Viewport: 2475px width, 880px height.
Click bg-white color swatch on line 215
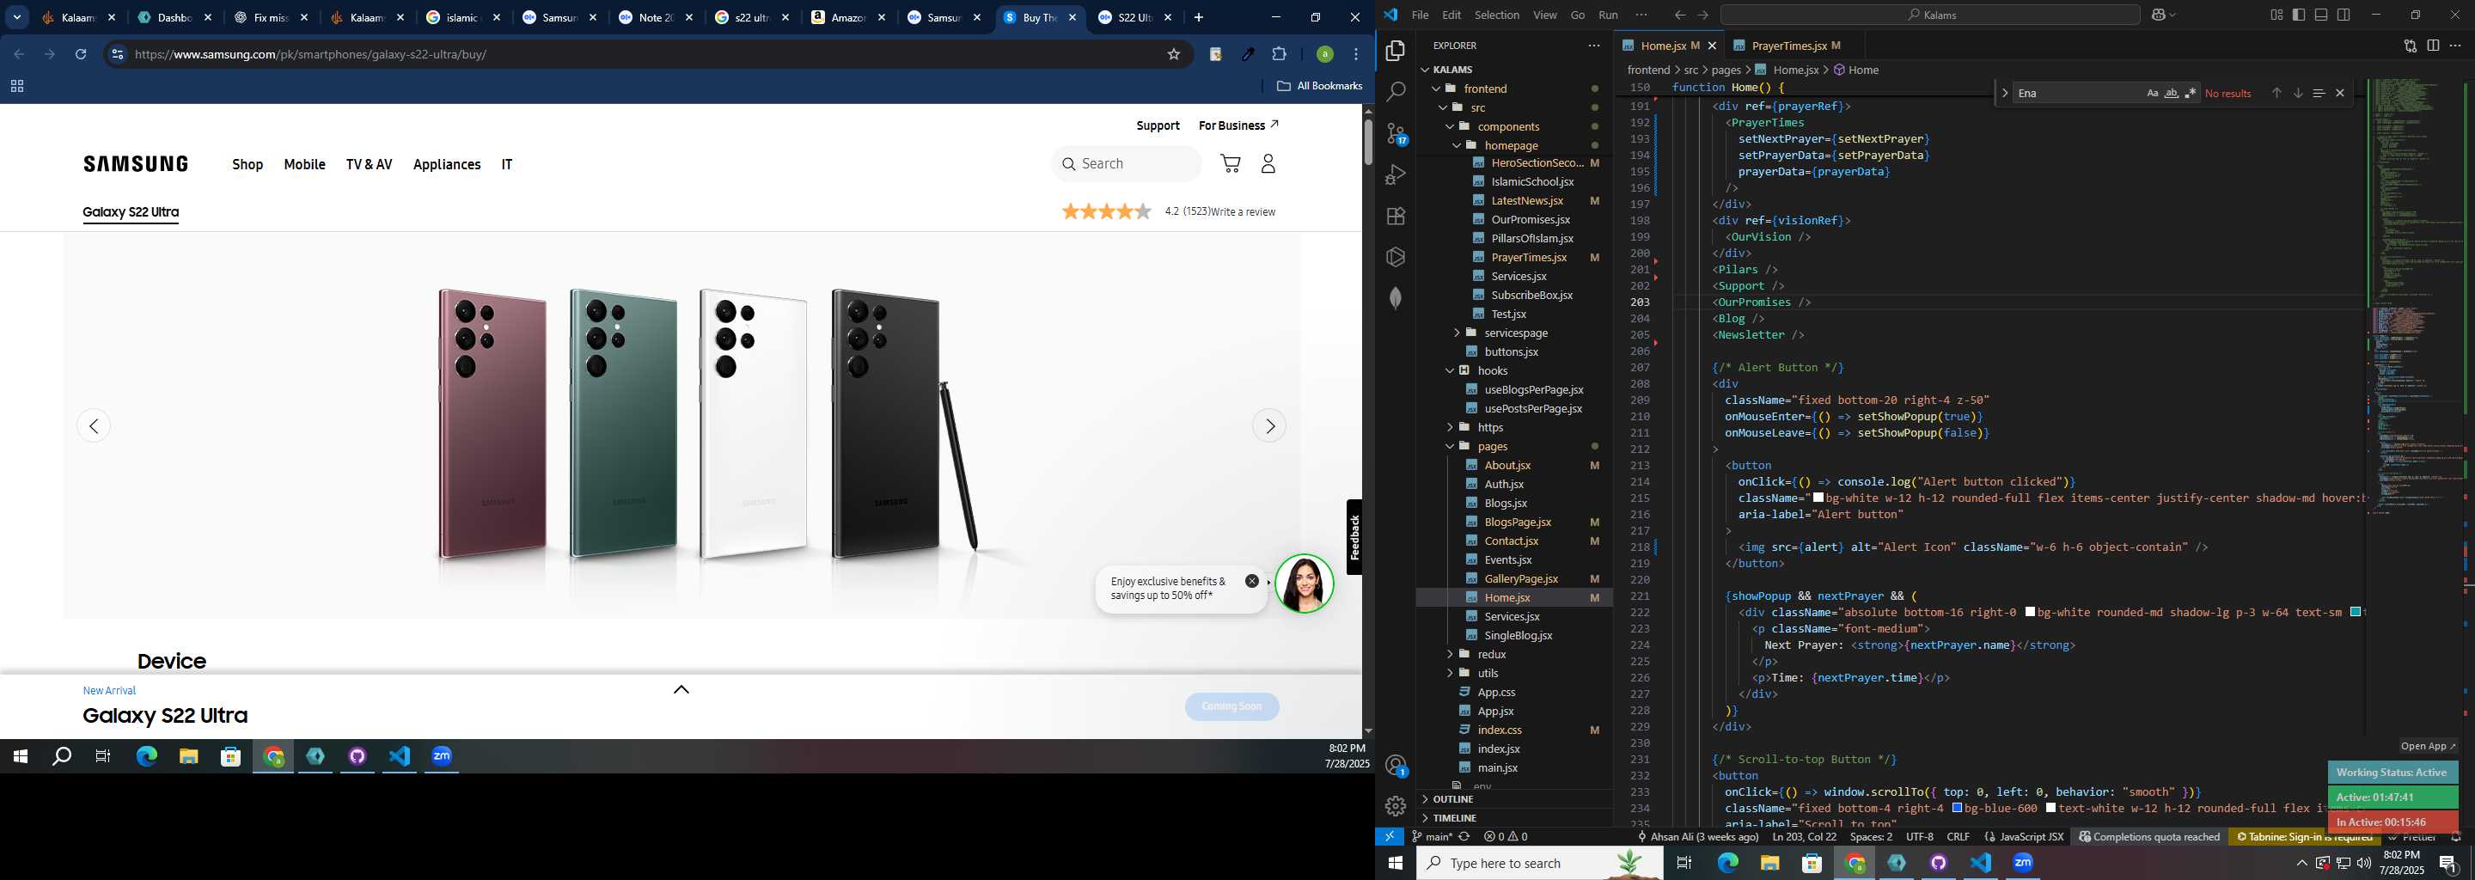(x=1818, y=498)
